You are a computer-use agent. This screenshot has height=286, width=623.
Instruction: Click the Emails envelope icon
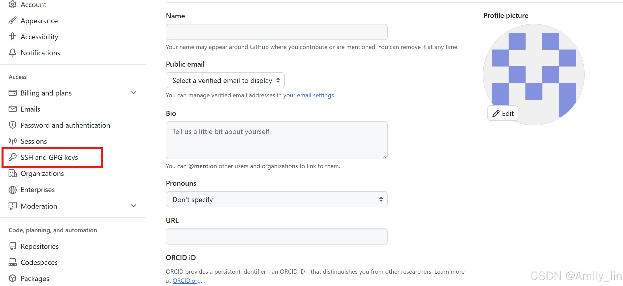tap(12, 109)
